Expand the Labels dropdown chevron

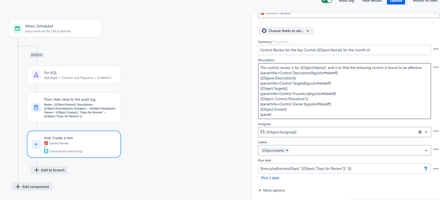[x=426, y=150]
